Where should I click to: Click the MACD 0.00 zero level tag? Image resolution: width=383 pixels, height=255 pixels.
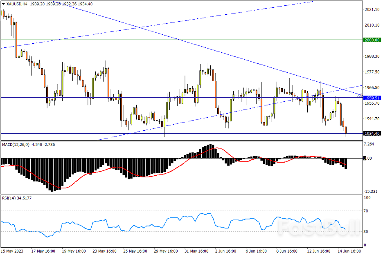[368, 159]
